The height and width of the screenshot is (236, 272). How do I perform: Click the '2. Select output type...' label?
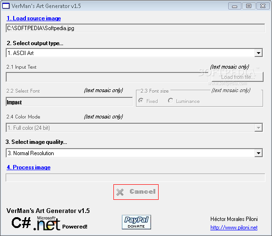click(35, 43)
